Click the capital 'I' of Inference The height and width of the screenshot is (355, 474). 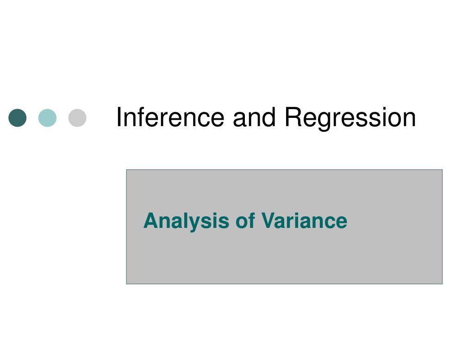coord(118,117)
